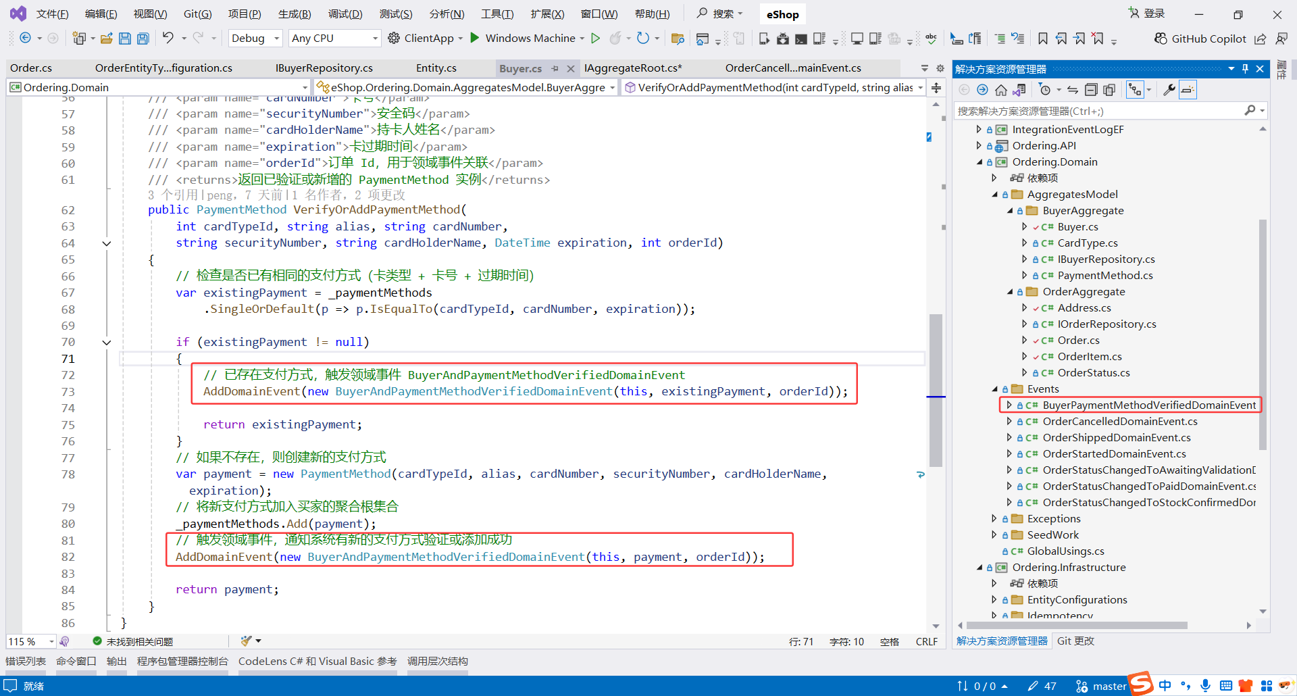Click the Save file icon
The width and height of the screenshot is (1297, 696).
click(x=125, y=39)
